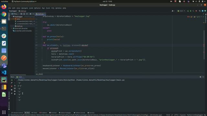Open Visual Studio Code from the dock
Screen dimensions: 207x116
point(4,72)
